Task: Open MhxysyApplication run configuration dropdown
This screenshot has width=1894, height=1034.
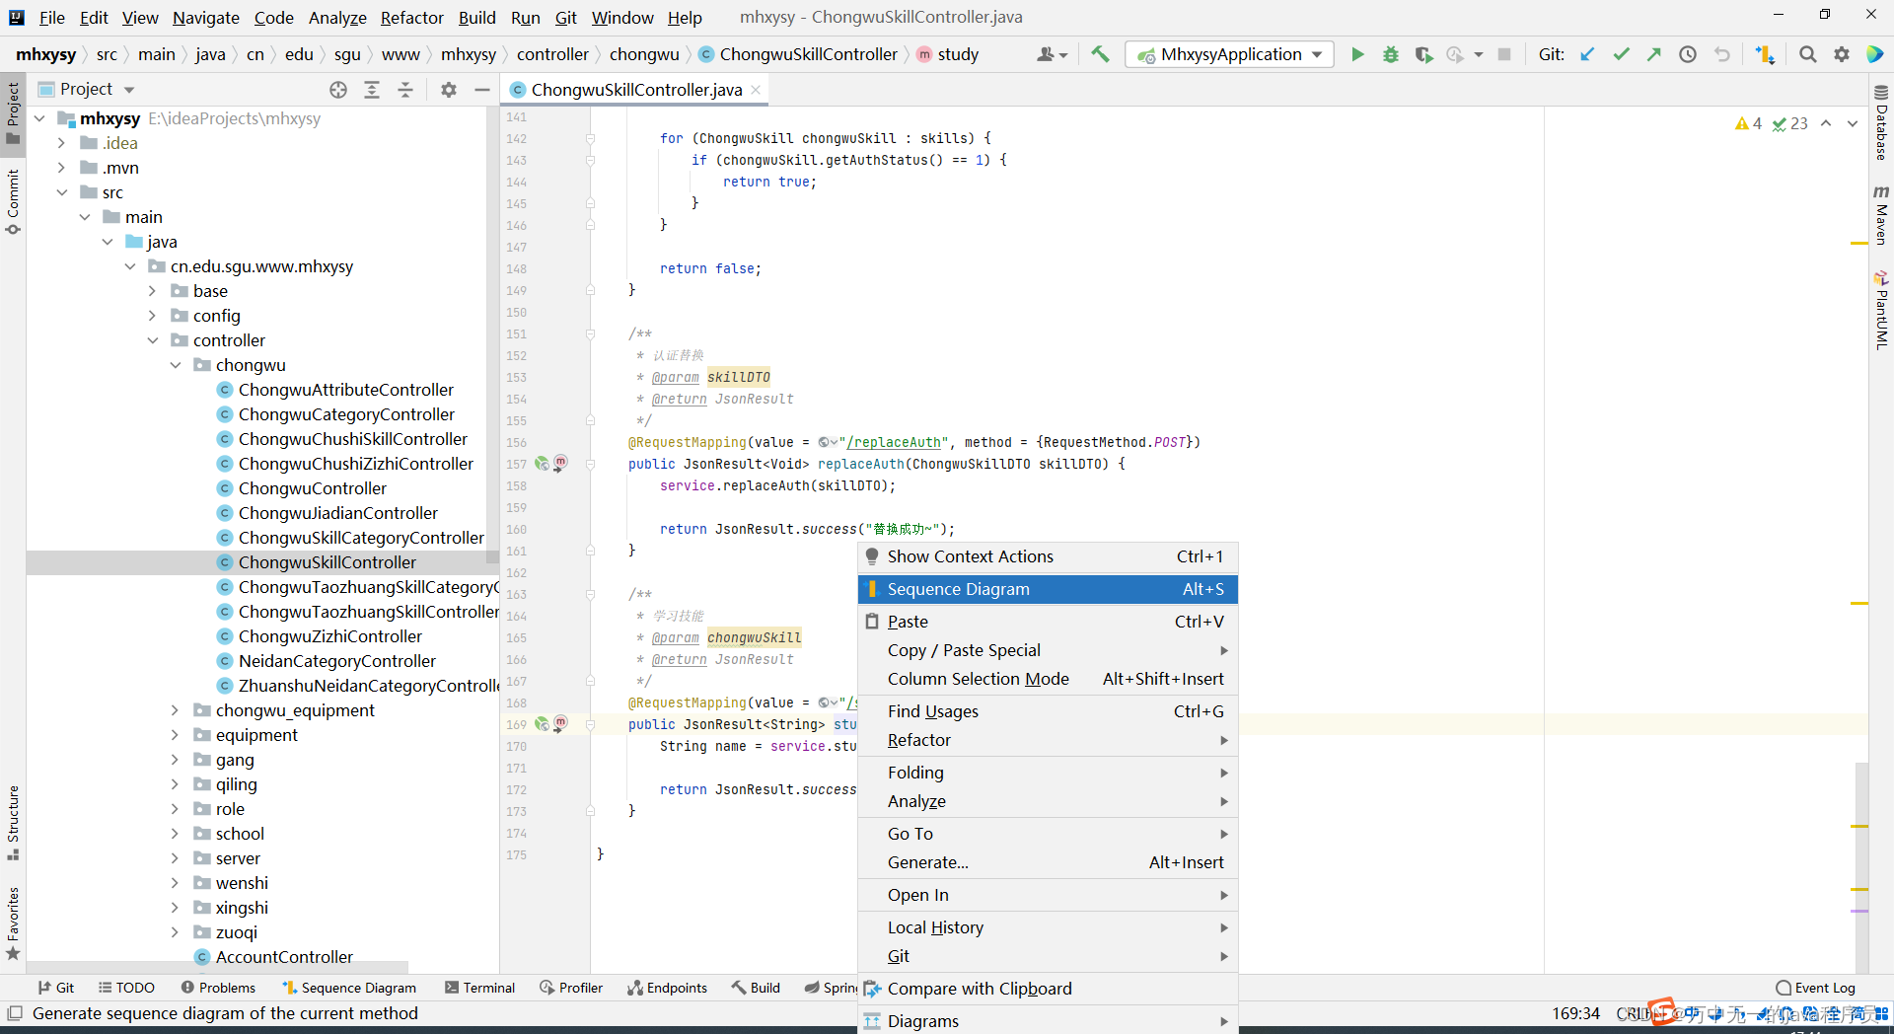Action: (1230, 54)
